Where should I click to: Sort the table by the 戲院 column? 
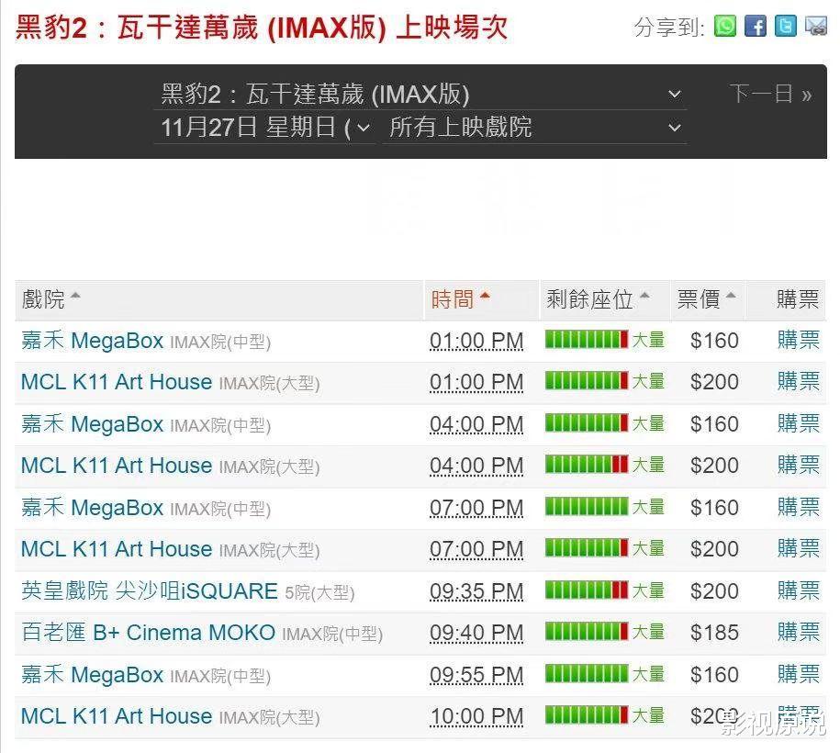50,299
